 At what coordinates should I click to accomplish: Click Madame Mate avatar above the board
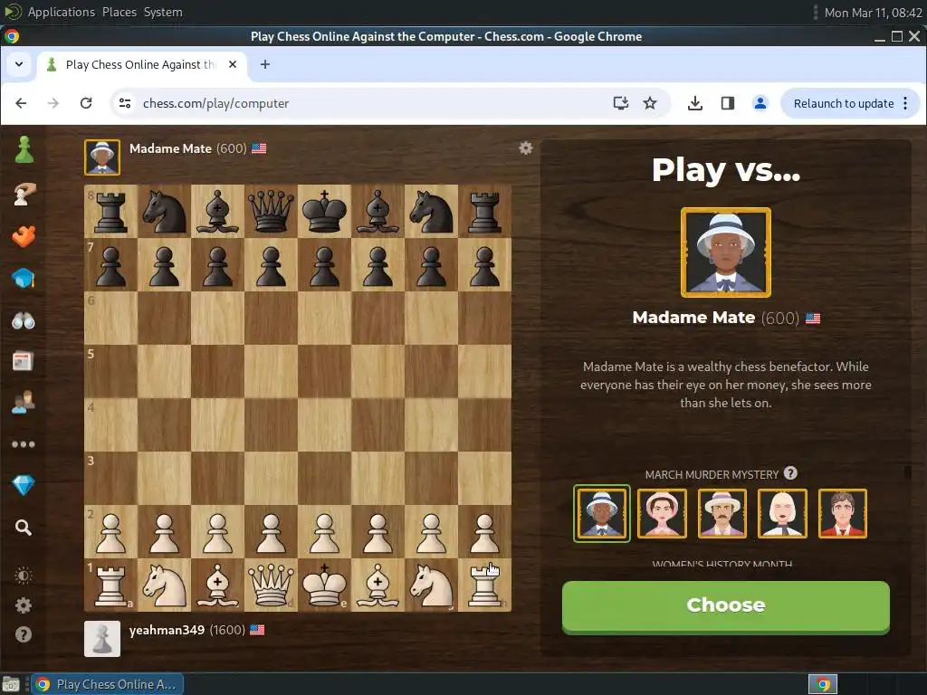coord(102,157)
